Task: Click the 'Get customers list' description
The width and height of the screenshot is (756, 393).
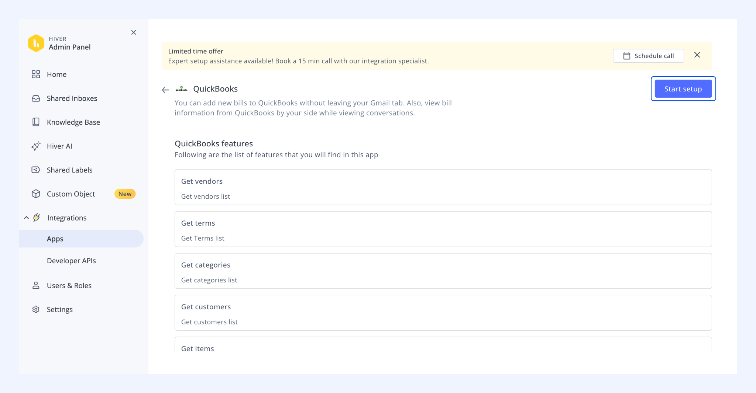Action: (x=209, y=322)
